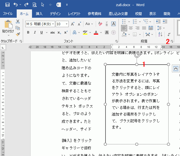This screenshot has width=180, height=156.
Task: Click the top-center resize handle of text box
Action: pyautogui.click(x=137, y=65)
